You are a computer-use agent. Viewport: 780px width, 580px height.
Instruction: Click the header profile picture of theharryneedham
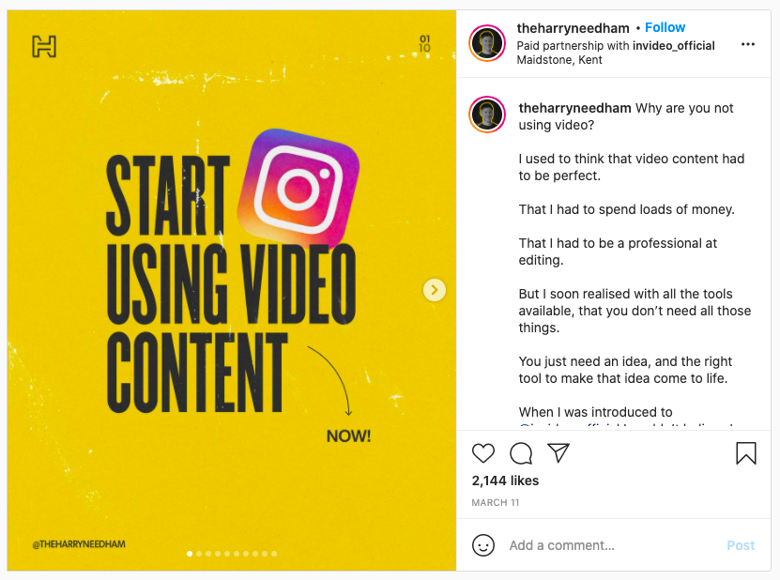pyautogui.click(x=487, y=43)
